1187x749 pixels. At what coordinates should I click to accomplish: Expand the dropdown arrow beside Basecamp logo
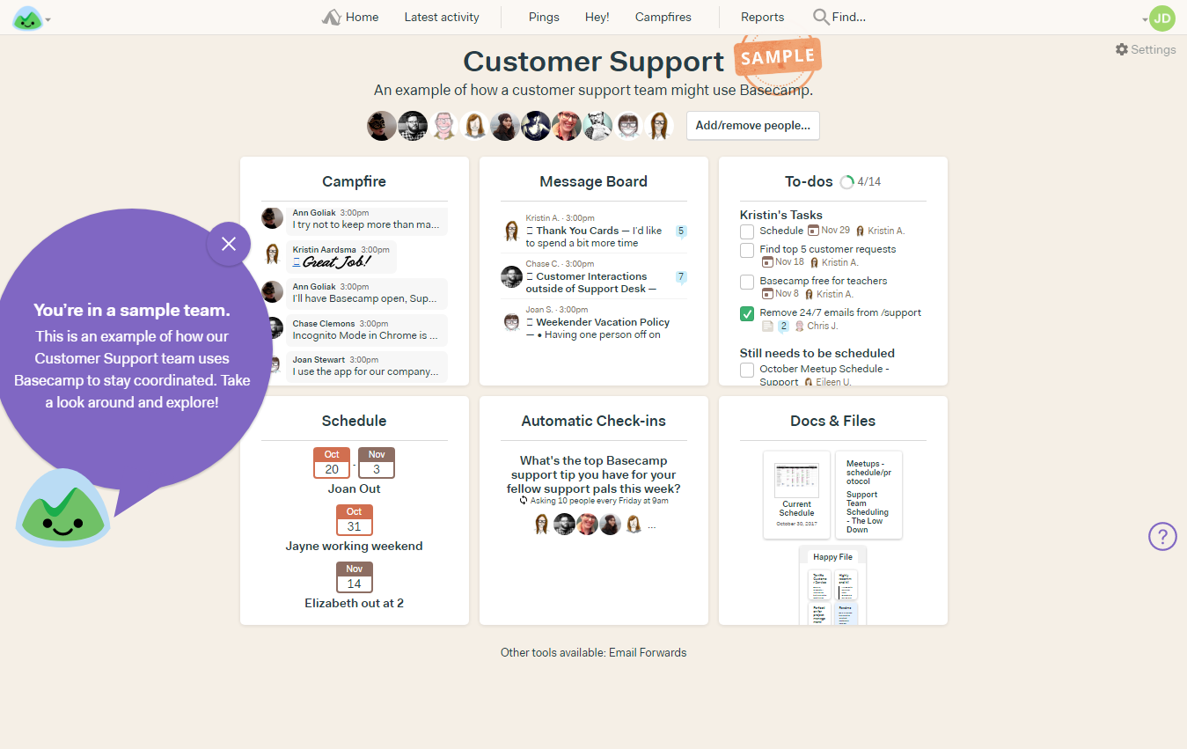click(x=48, y=19)
